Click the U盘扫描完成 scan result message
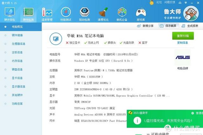The image size is (203, 135). point(168,121)
